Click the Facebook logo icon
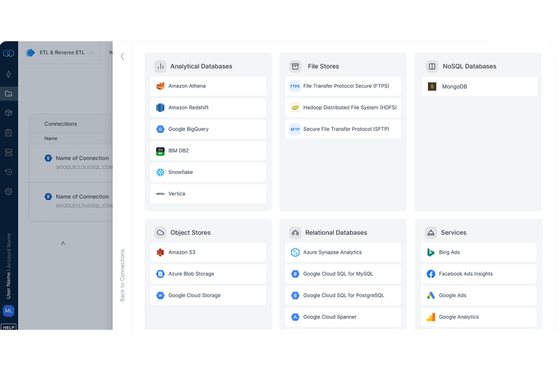Viewport: 557px width, 371px height. (x=431, y=274)
